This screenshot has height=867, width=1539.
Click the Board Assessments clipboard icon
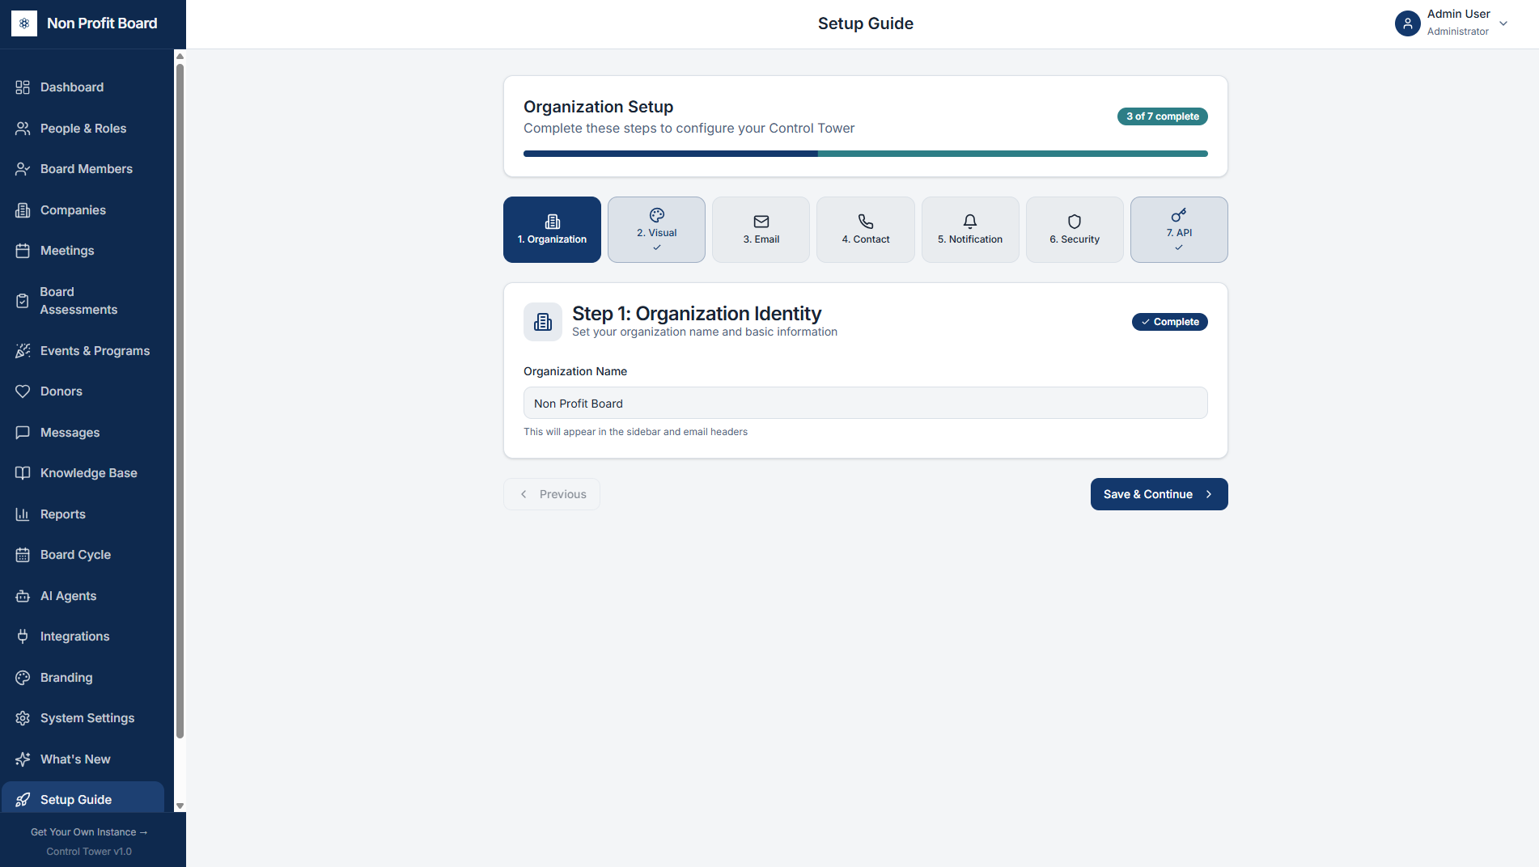pos(23,301)
